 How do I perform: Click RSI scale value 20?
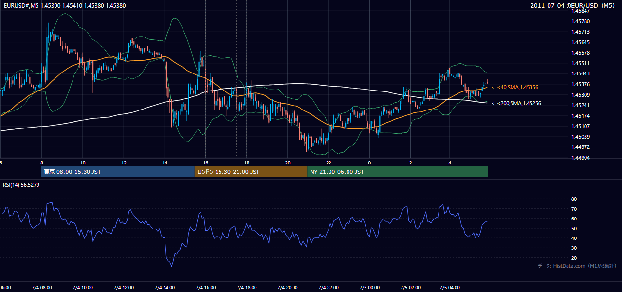pyautogui.click(x=574, y=258)
